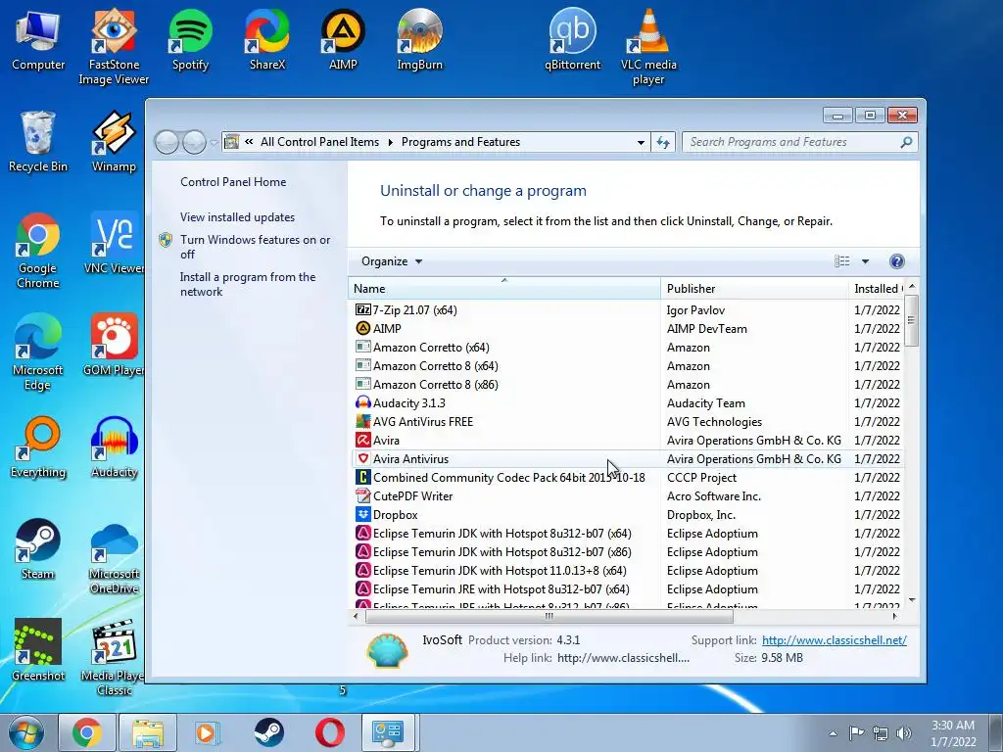Open the classicshell.net support link
The image size is (1003, 752).
[x=835, y=640]
